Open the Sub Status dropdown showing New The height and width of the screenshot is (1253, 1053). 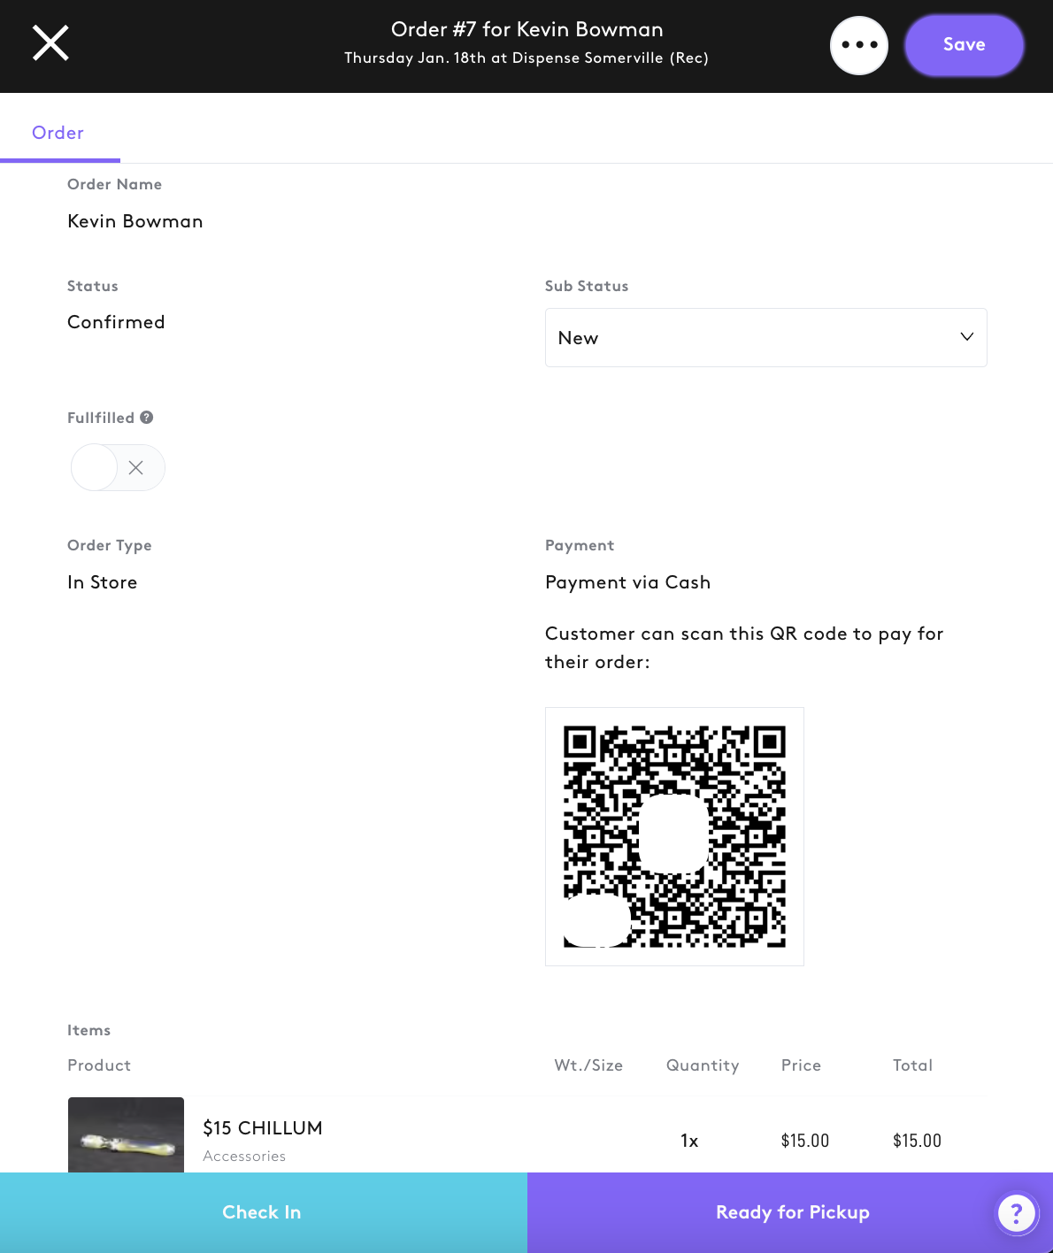pos(765,338)
